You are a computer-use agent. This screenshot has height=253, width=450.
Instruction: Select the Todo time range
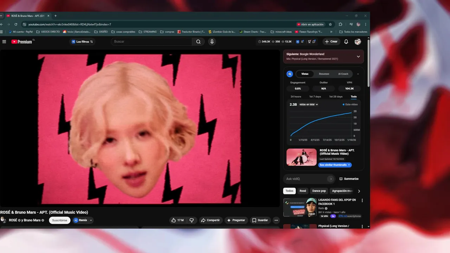click(354, 97)
